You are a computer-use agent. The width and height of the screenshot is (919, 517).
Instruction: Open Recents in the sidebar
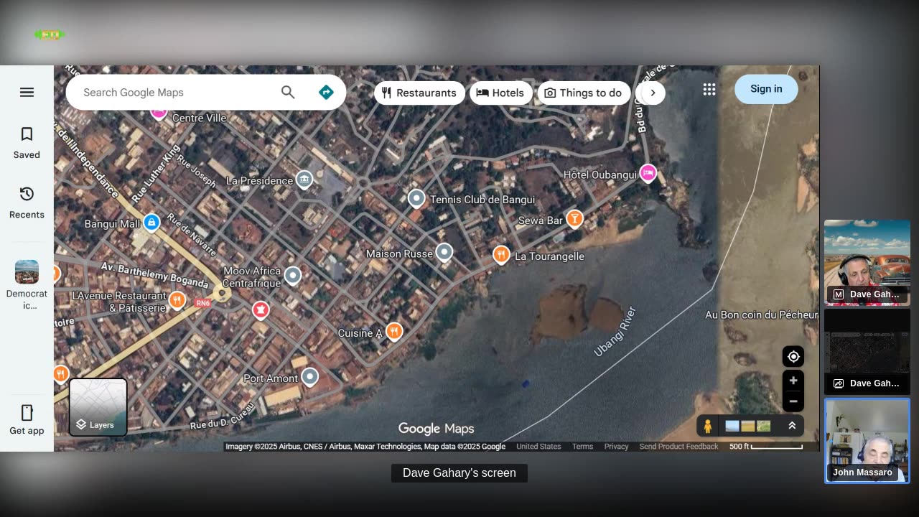point(27,203)
